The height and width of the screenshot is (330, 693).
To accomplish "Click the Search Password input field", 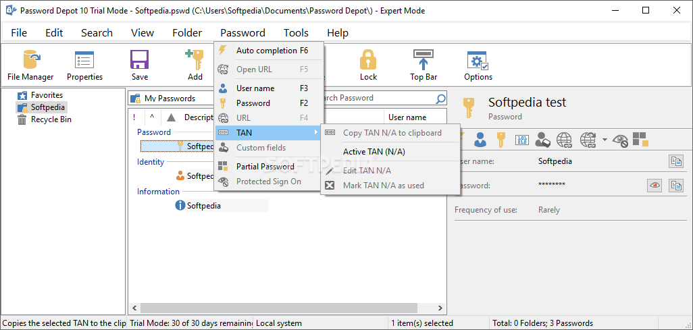I will [378, 98].
